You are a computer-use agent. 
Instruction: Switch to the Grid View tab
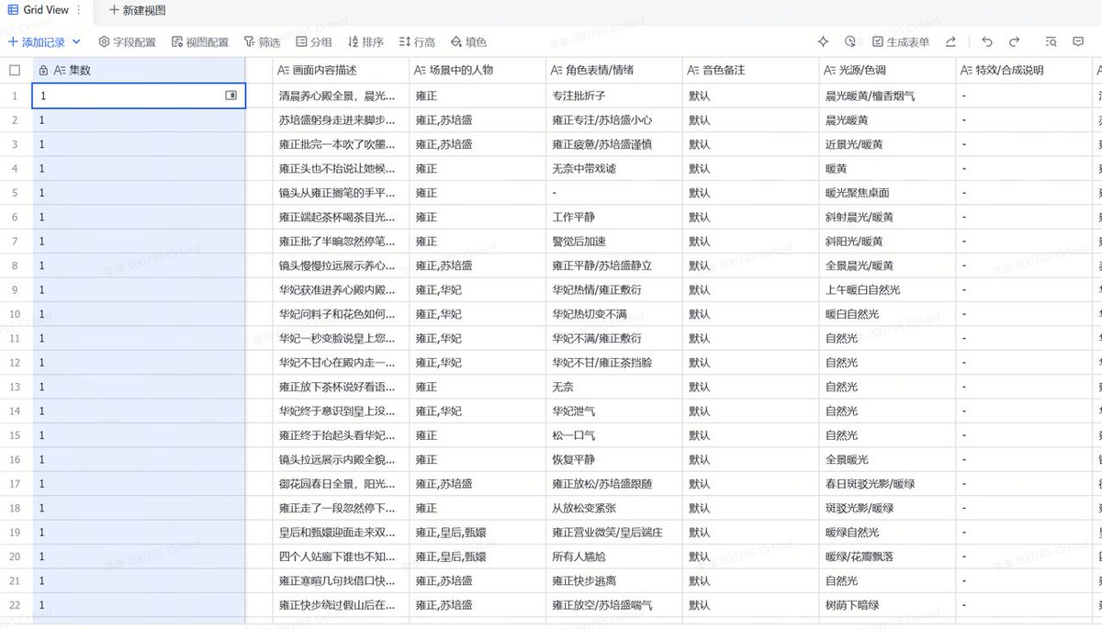pos(44,9)
